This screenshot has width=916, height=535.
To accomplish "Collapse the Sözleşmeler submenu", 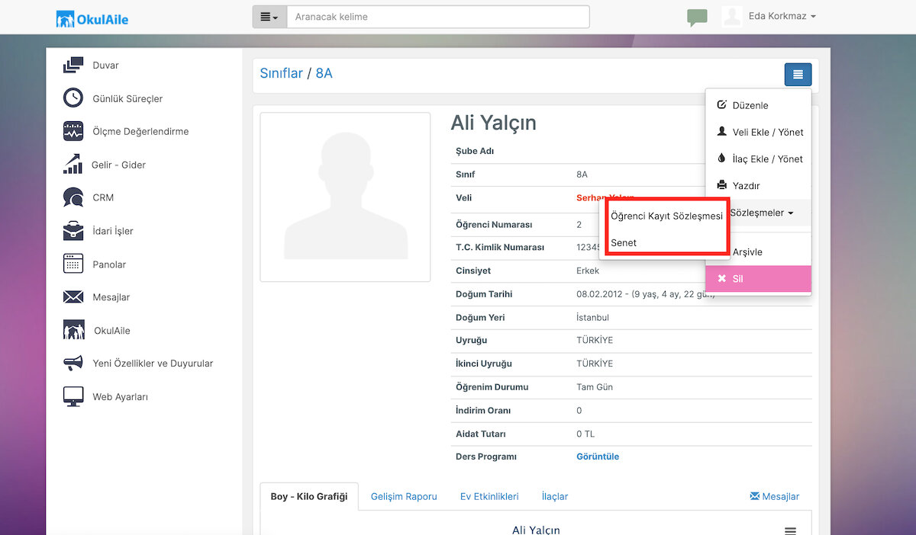I will 762,213.
